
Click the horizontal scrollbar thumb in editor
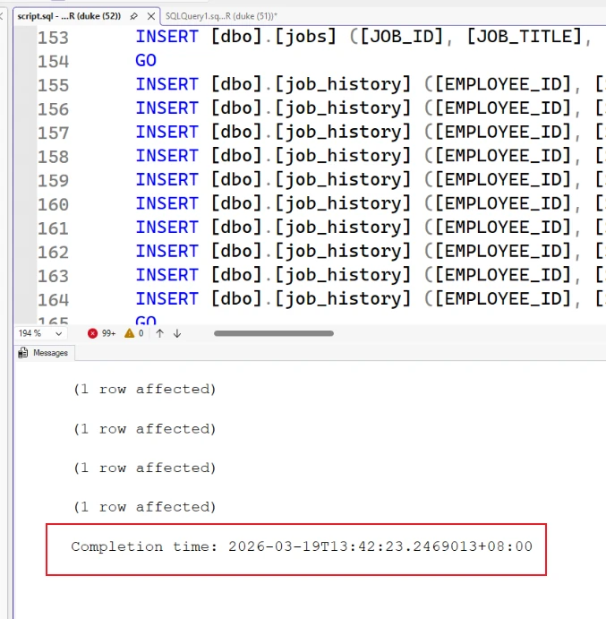pos(273,333)
